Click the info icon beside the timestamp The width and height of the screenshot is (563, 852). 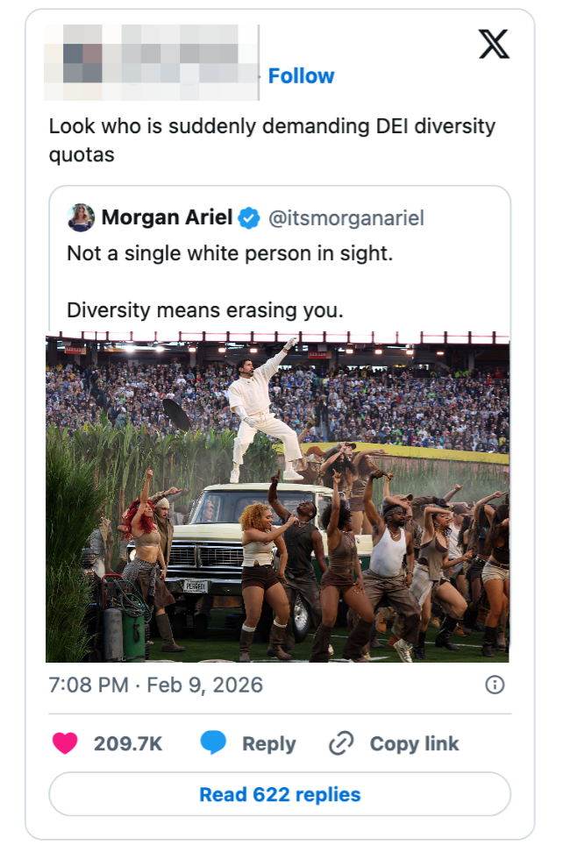click(495, 685)
